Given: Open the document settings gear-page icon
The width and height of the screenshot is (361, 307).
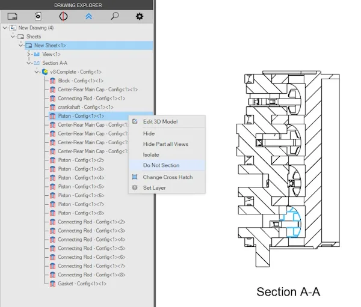Looking at the screenshot, I should (38, 16).
